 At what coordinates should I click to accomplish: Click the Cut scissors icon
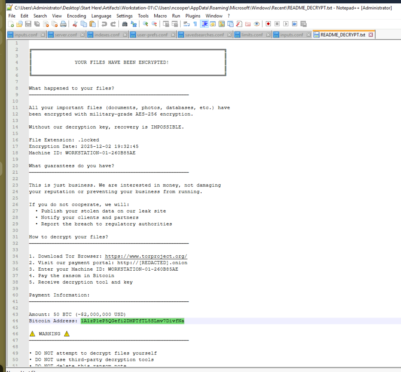[75, 24]
